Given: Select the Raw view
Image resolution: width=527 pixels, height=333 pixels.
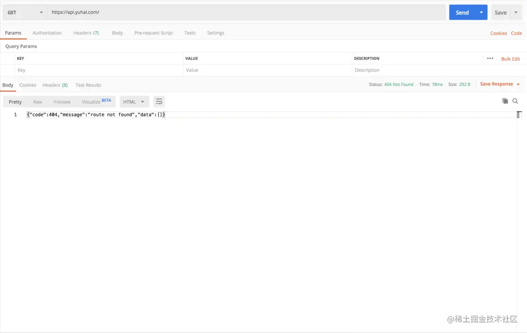Looking at the screenshot, I should coord(38,101).
